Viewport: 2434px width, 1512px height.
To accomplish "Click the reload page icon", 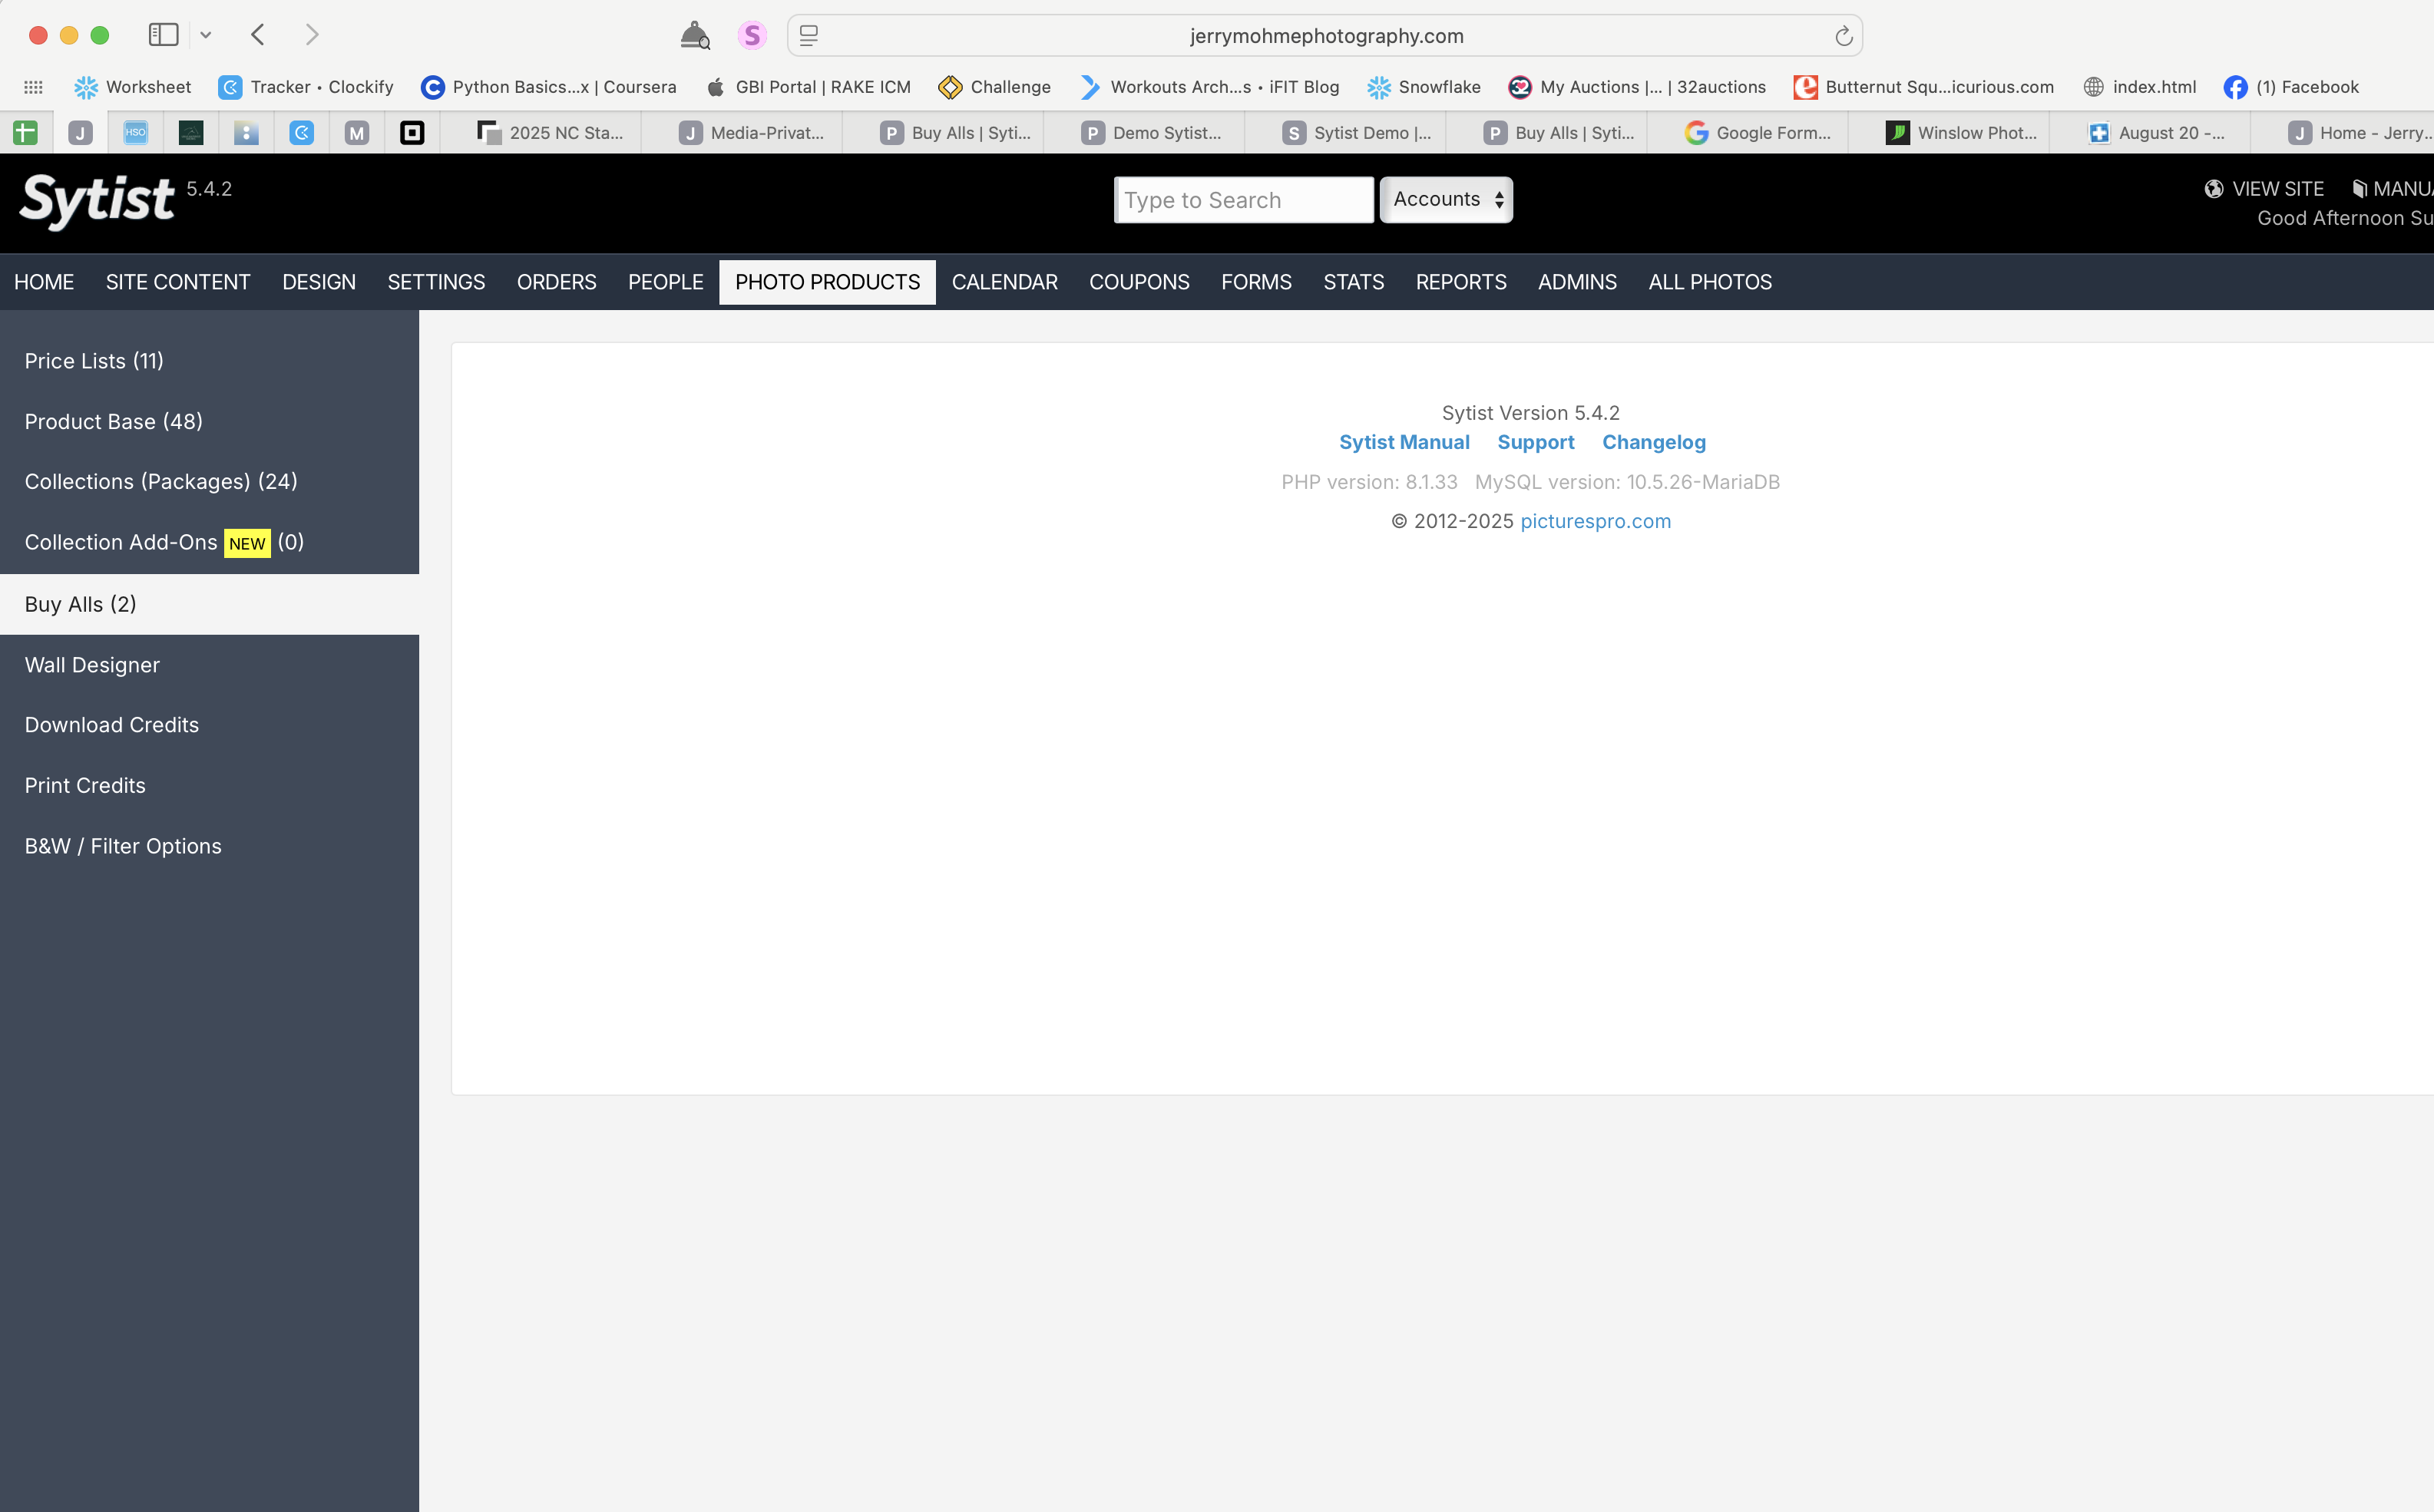I will 1843,36.
